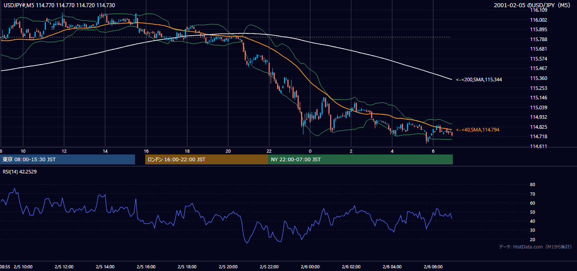Click bottom time label 2/5 16:00
The height and width of the screenshot is (271, 577).
(x=146, y=266)
